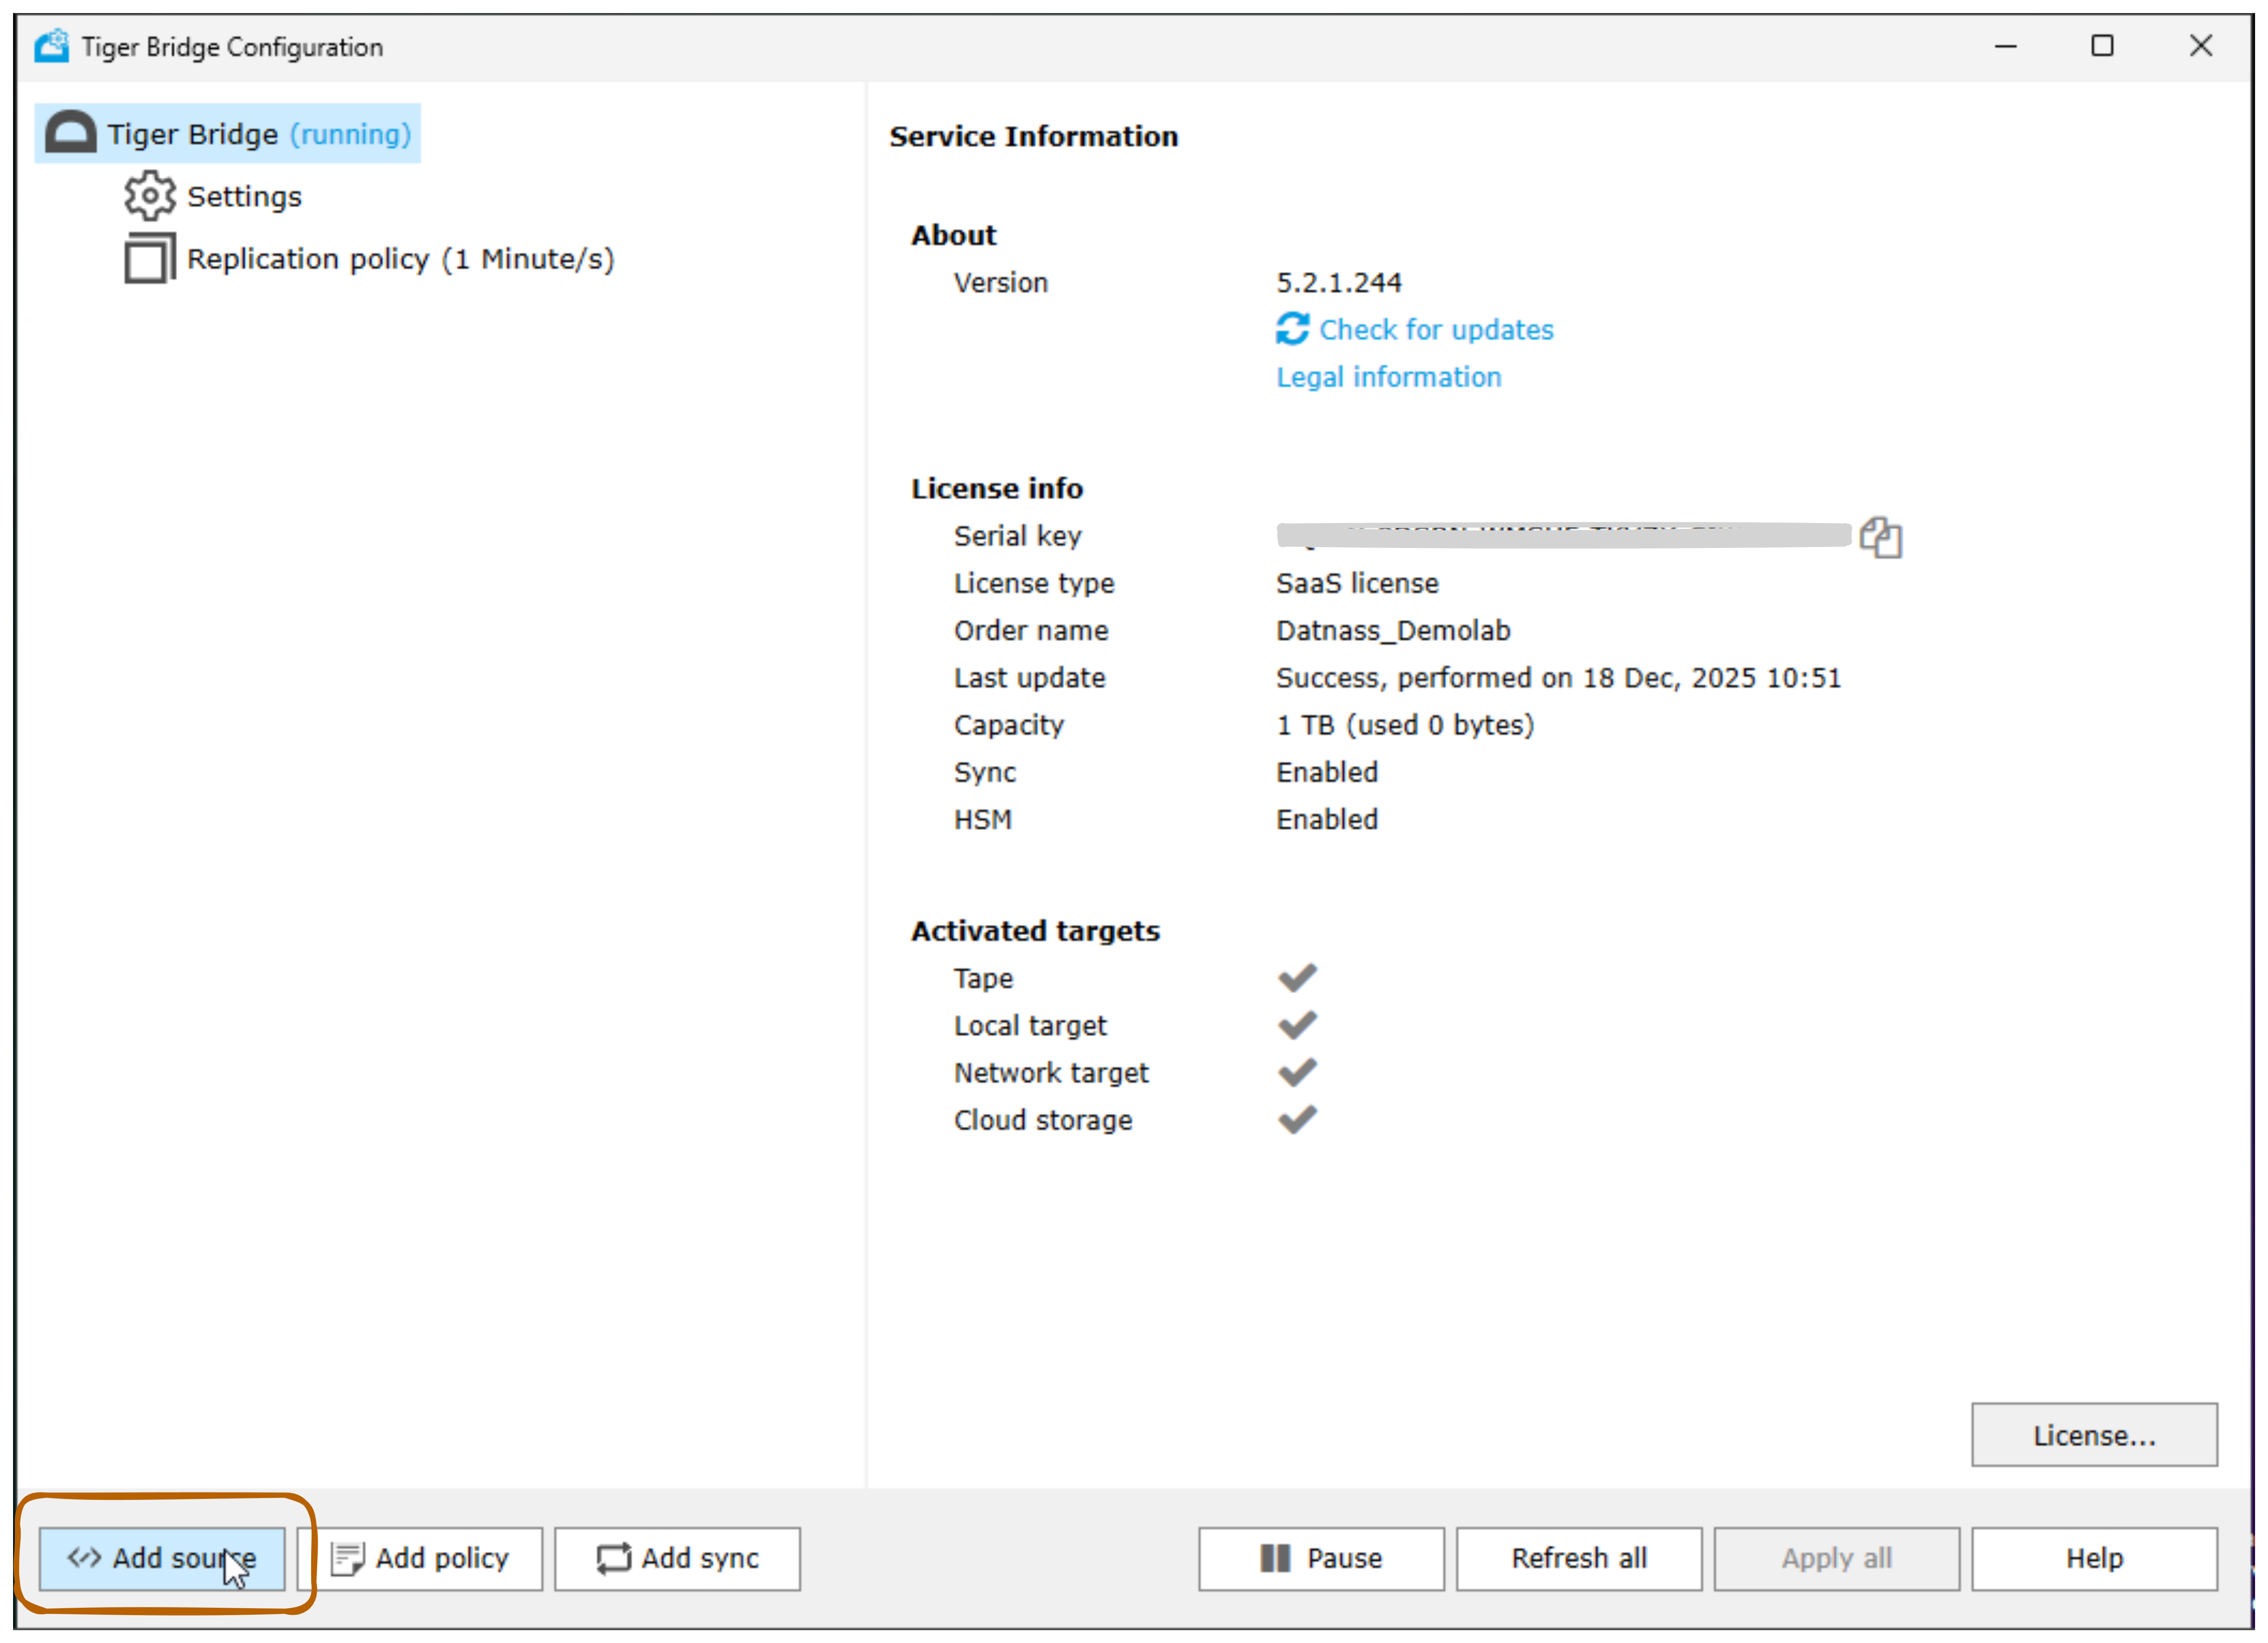Click the Cloud storage checkmark
The width and height of the screenshot is (2268, 1643).
click(1297, 1119)
